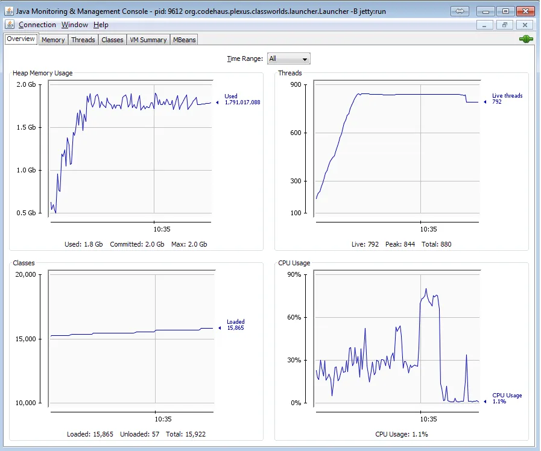This screenshot has width=541, height=451.
Task: Click the green connection status icon
Action: point(526,39)
